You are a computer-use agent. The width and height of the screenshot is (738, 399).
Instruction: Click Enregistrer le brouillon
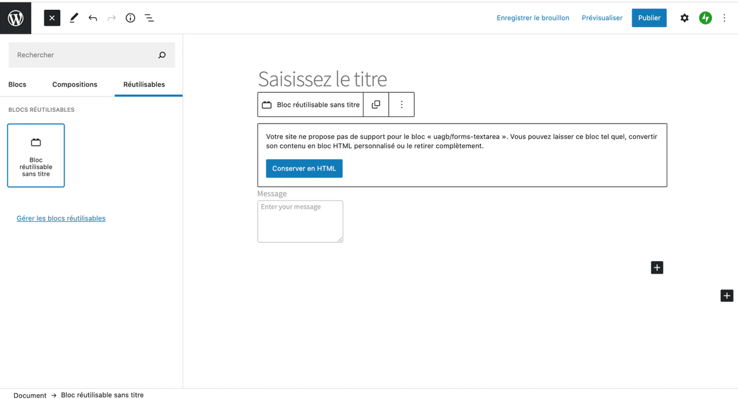tap(533, 18)
